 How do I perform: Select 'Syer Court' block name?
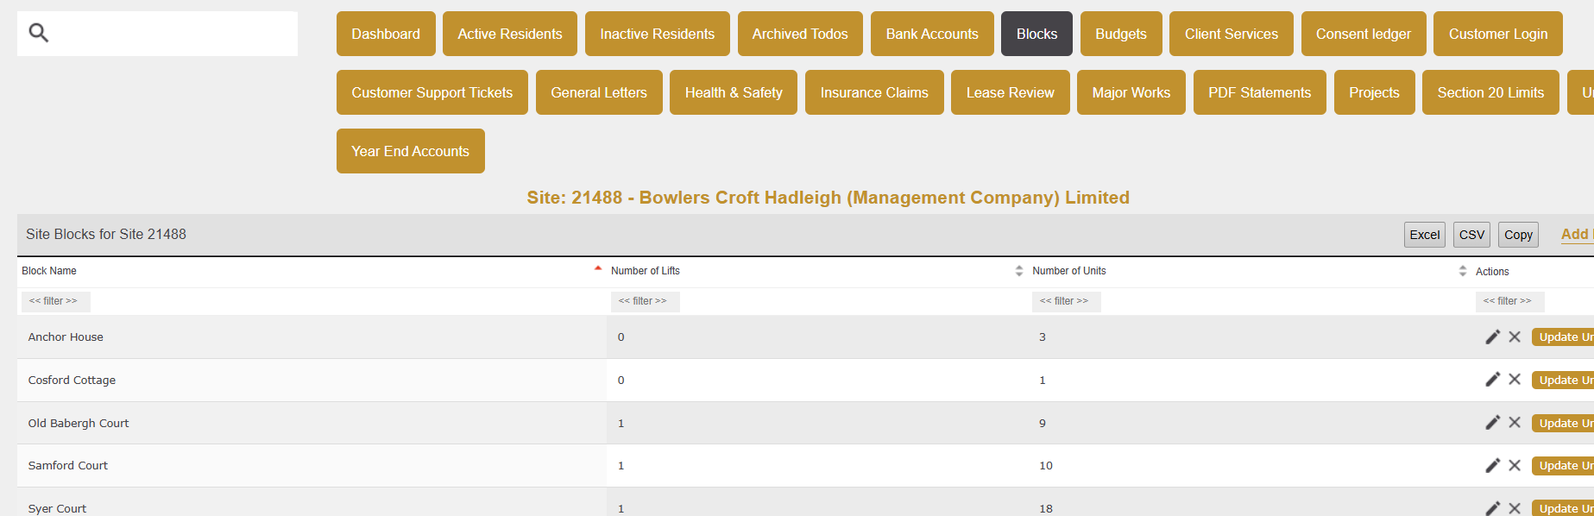point(57,508)
